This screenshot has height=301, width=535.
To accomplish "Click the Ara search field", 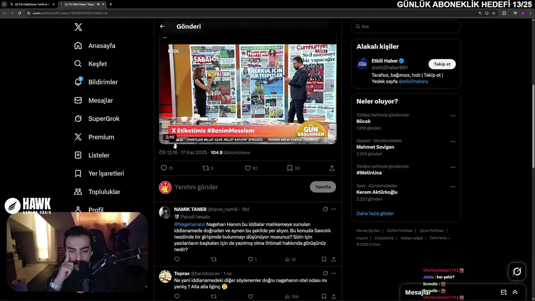I will (x=406, y=26).
